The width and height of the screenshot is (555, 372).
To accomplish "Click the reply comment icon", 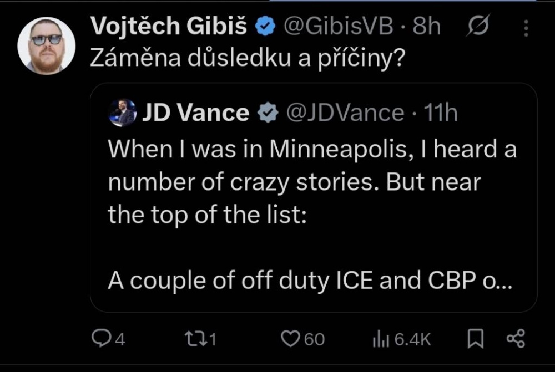I will pyautogui.click(x=100, y=339).
